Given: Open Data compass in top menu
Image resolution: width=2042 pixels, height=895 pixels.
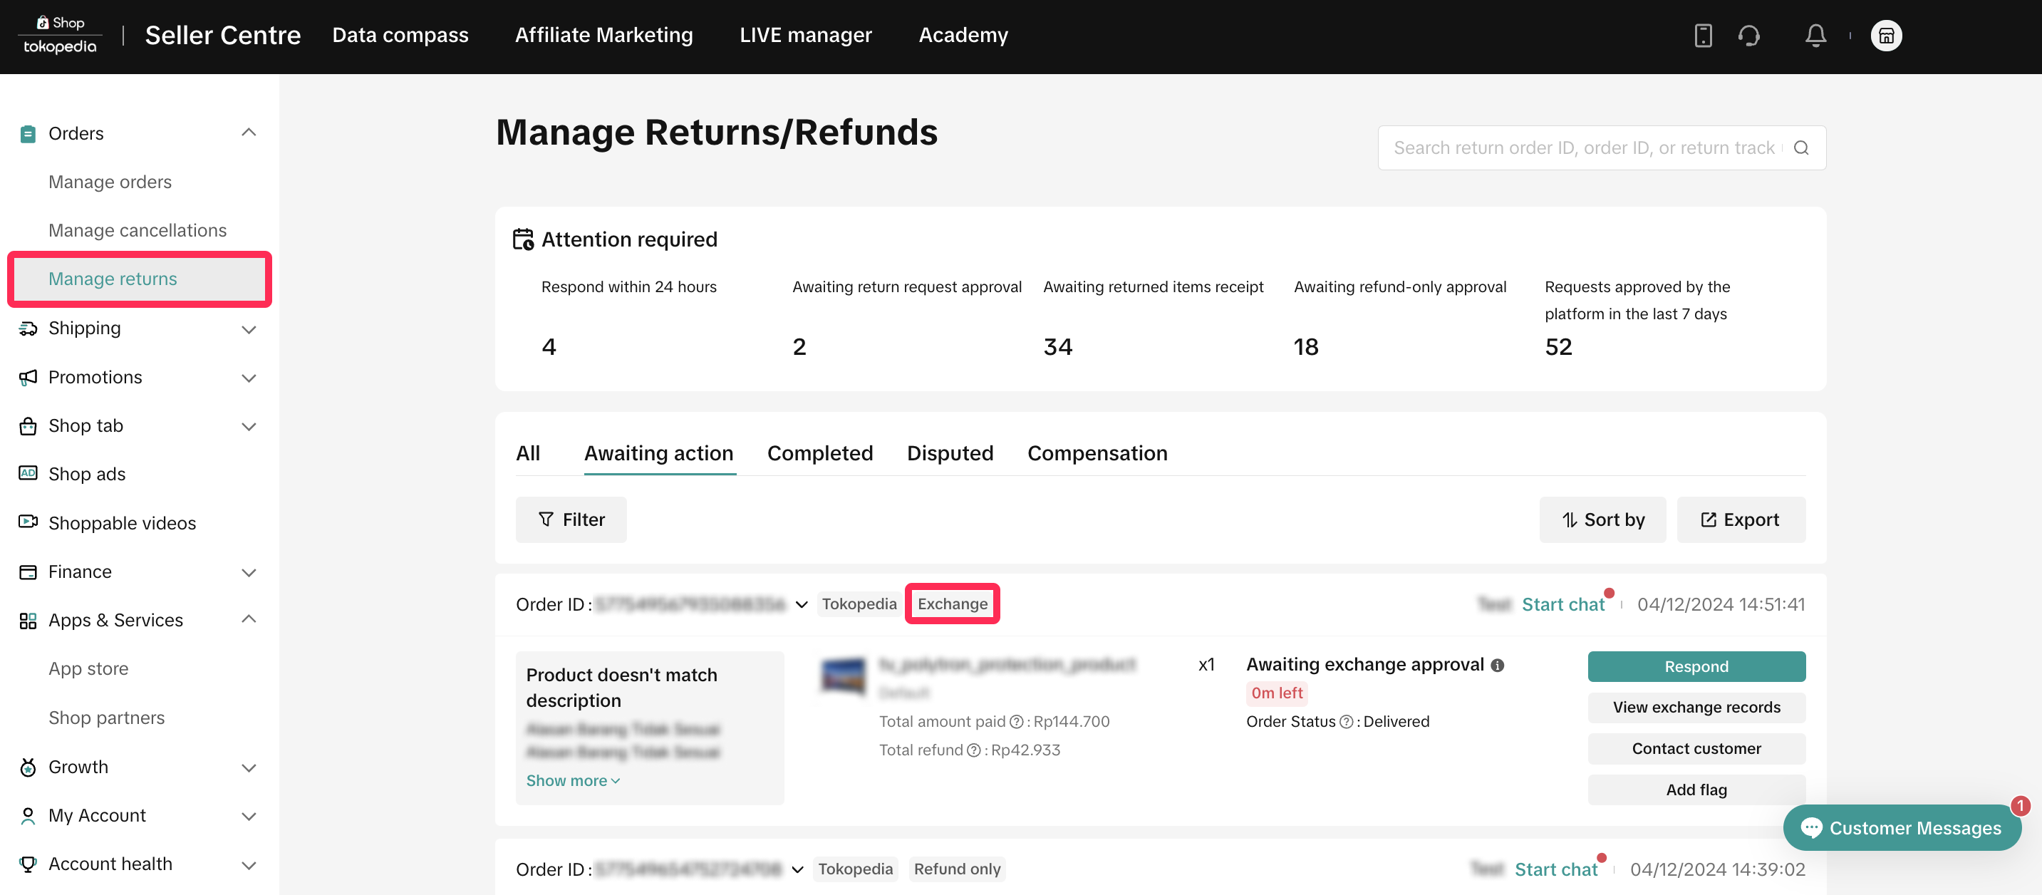Looking at the screenshot, I should (x=400, y=35).
